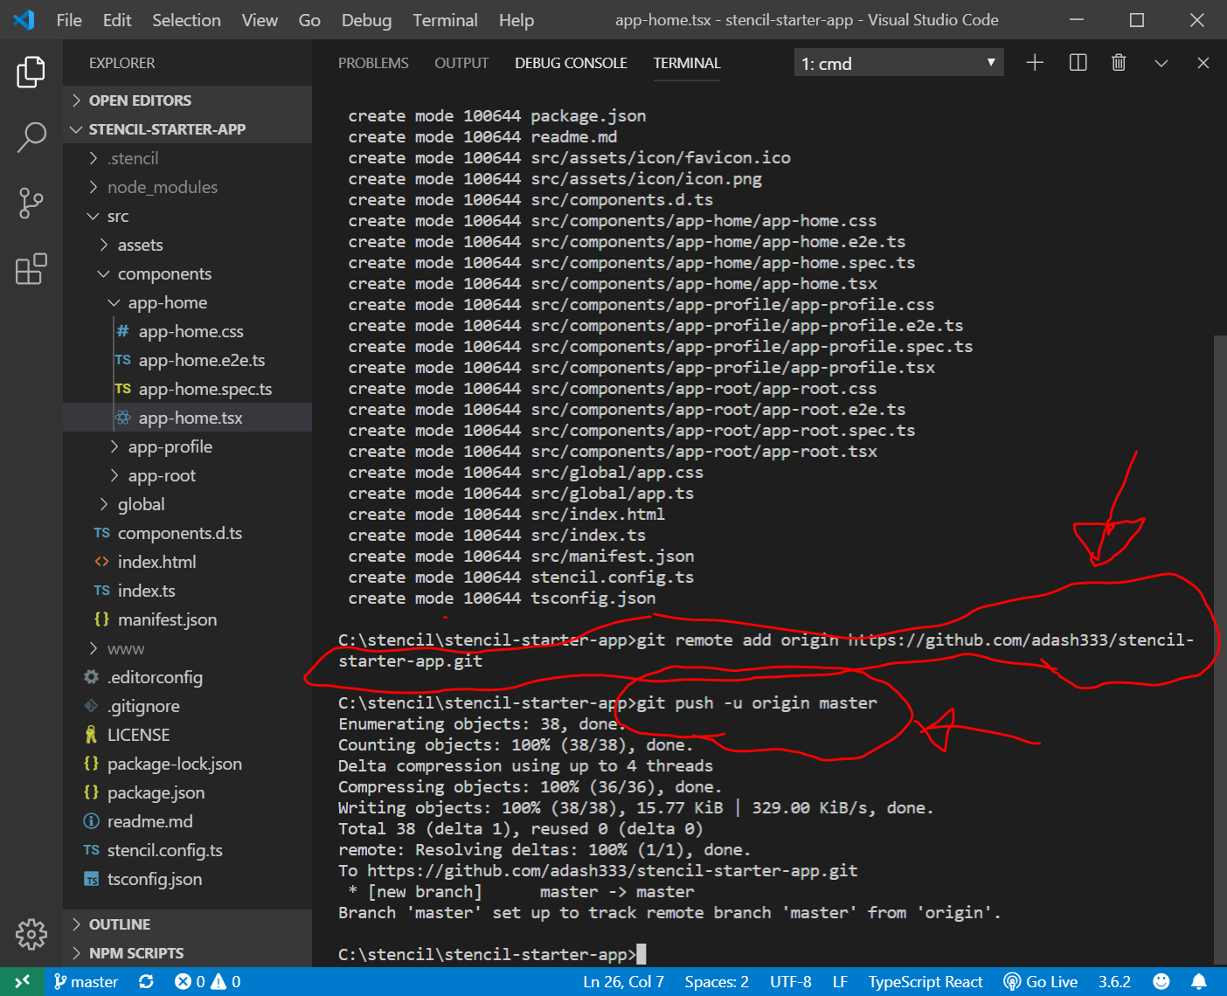
Task: Open notifications bell in status bar
Action: click(1199, 981)
